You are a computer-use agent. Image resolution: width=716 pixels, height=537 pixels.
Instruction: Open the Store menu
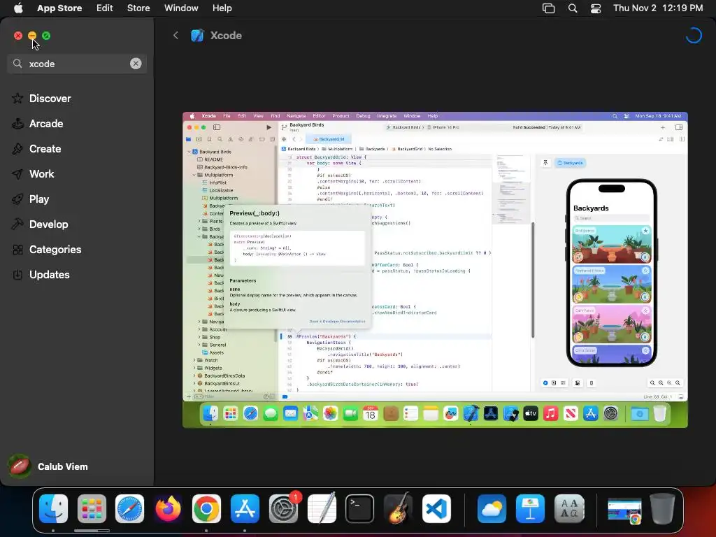[x=138, y=8]
